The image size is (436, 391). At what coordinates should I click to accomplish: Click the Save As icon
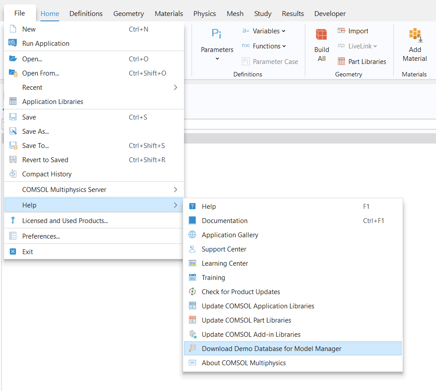click(13, 131)
